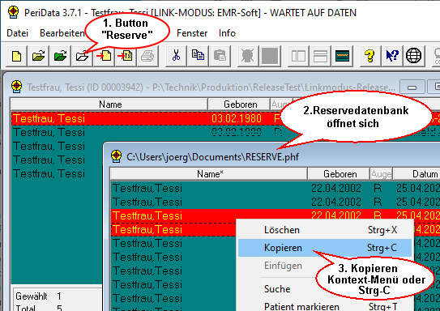Open the Datei menu

pos(17,33)
